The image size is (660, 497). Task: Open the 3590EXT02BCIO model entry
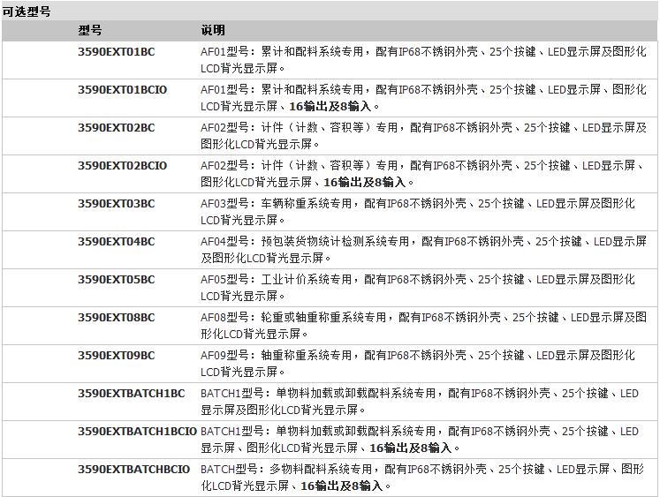point(122,166)
